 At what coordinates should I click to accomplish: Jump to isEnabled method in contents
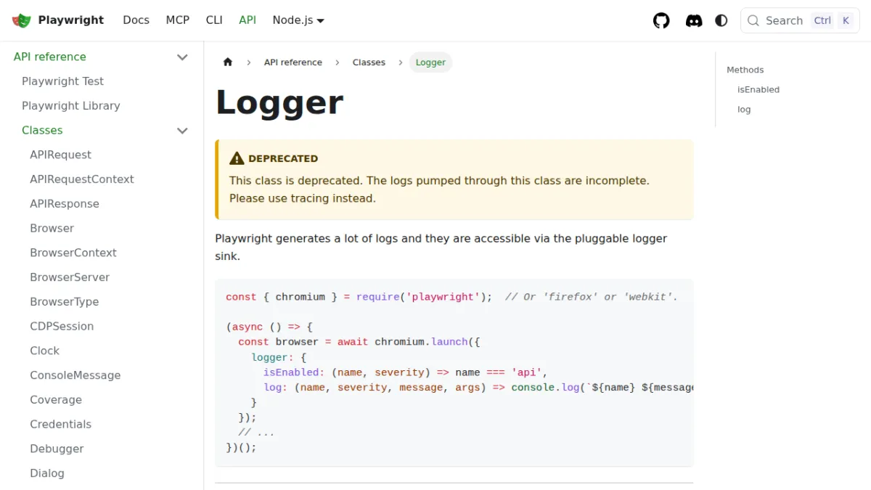[758, 90]
